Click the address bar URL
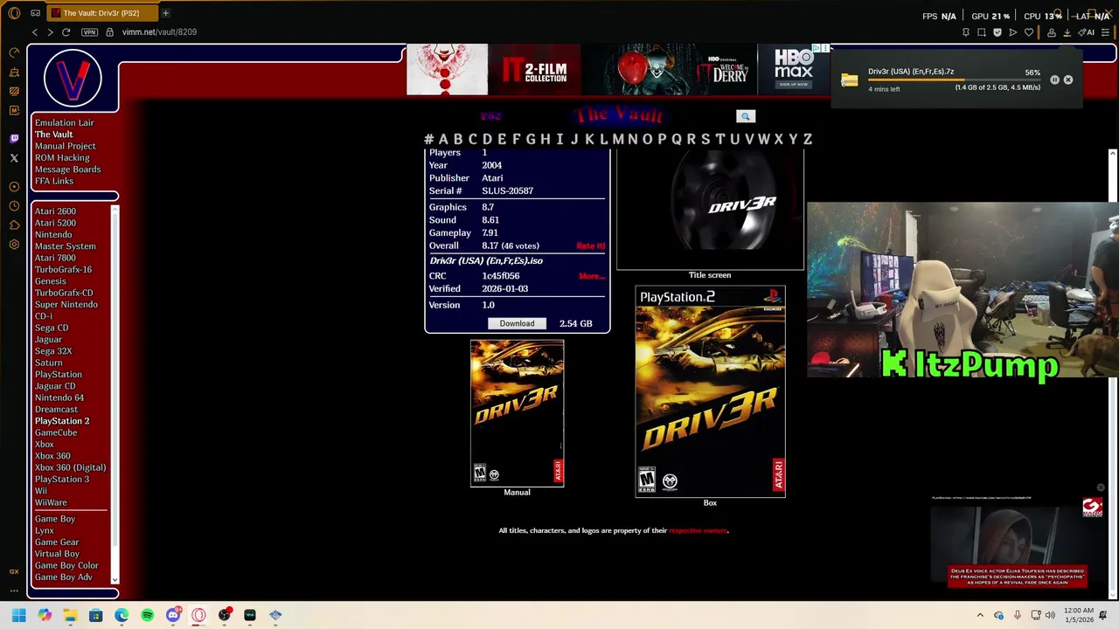This screenshot has height=629, width=1119. point(159,32)
